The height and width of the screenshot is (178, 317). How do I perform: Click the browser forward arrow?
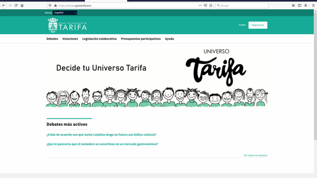click(10, 5)
